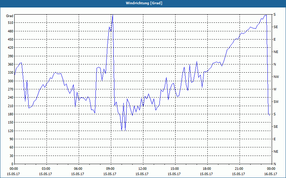Select the '16.05.17' date label
This screenshot has width=286, height=178.
[x=271, y=174]
